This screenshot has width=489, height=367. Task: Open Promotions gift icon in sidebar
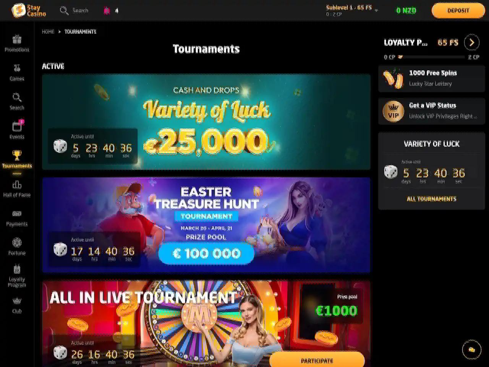coord(17,39)
